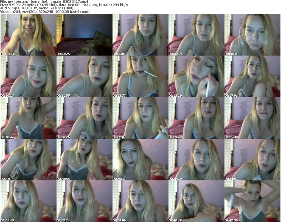Pick the thumbnail marked 00:27:14
Image resolution: width=281 pixels, height=222 pixels.
pyautogui.click(x=29, y=160)
